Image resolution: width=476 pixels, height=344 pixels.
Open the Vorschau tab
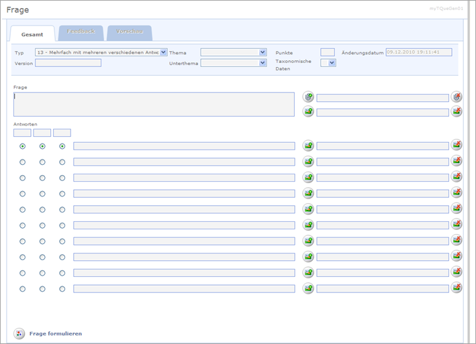click(x=129, y=32)
